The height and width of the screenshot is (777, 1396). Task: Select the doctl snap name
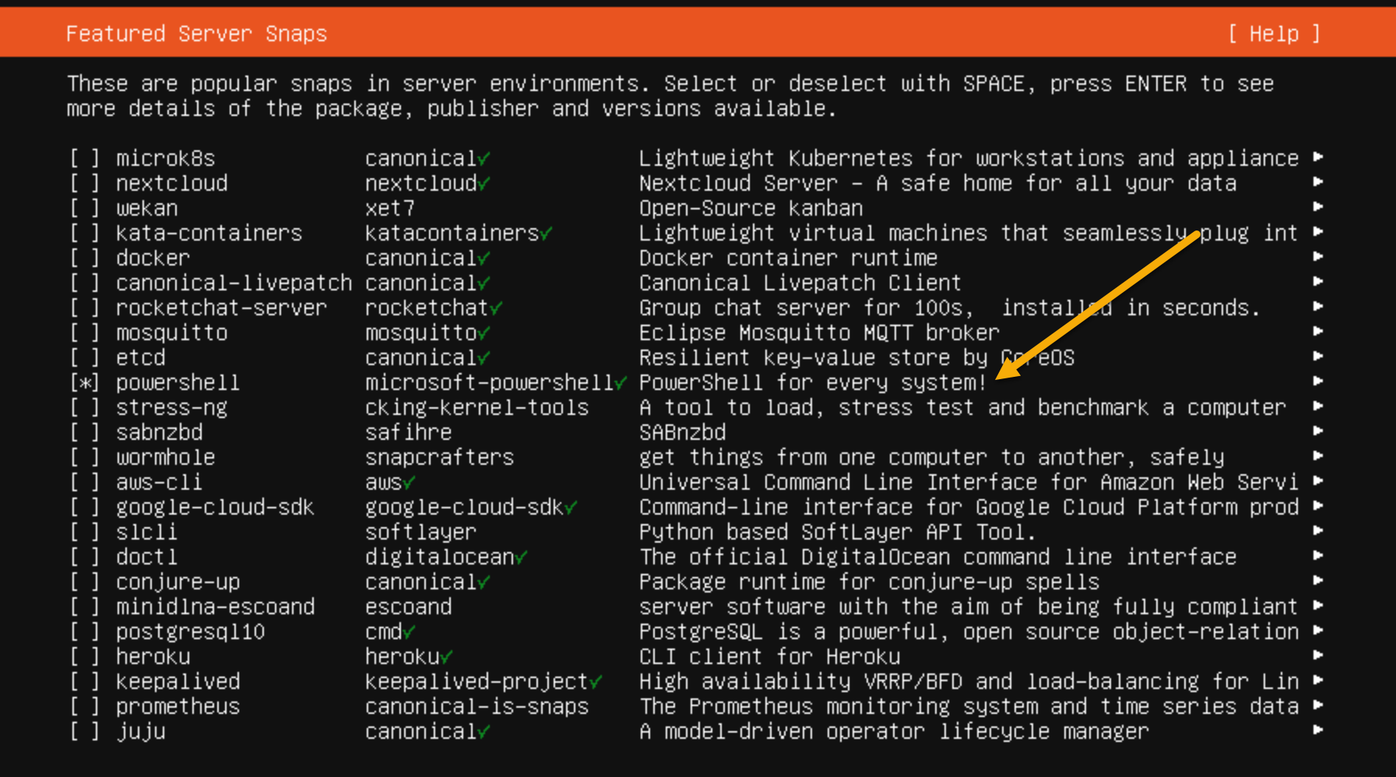pyautogui.click(x=147, y=557)
